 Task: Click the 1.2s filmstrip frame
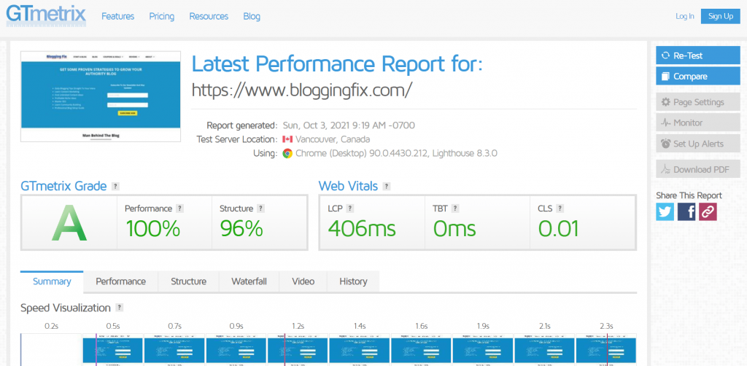[298, 349]
